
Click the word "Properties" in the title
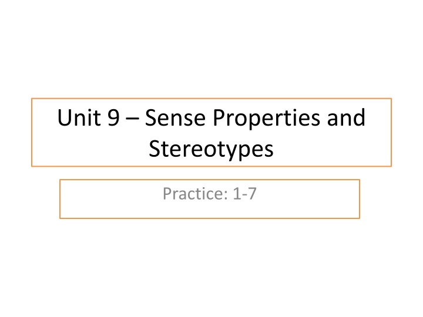(267, 119)
